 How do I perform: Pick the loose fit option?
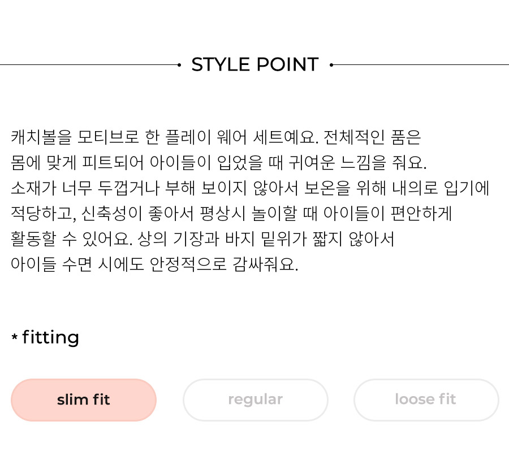click(426, 400)
